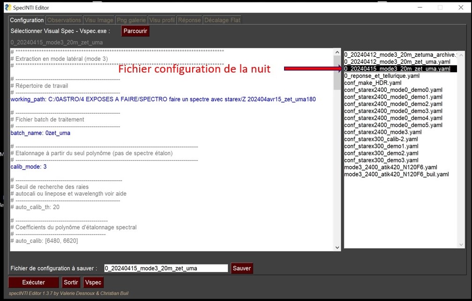This screenshot has width=472, height=301.
Task: Click the editor scrollbar down arrow
Action: click(337, 247)
